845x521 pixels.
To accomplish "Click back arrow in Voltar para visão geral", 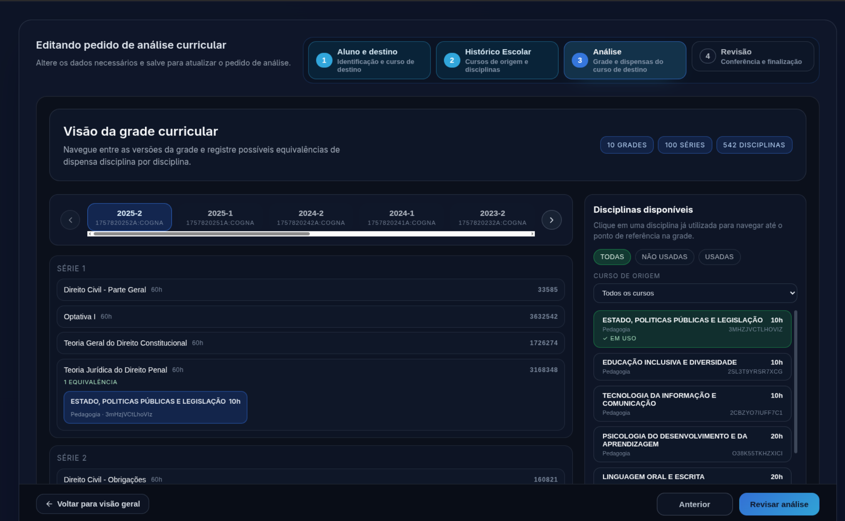I will [x=49, y=504].
